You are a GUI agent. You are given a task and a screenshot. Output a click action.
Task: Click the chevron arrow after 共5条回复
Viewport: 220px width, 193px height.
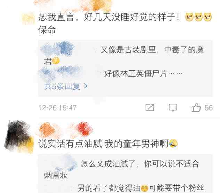pyautogui.click(x=86, y=86)
